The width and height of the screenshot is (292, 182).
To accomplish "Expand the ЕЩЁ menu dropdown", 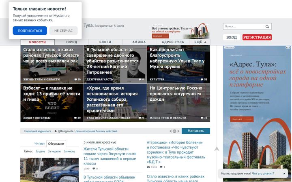I will (200, 42).
